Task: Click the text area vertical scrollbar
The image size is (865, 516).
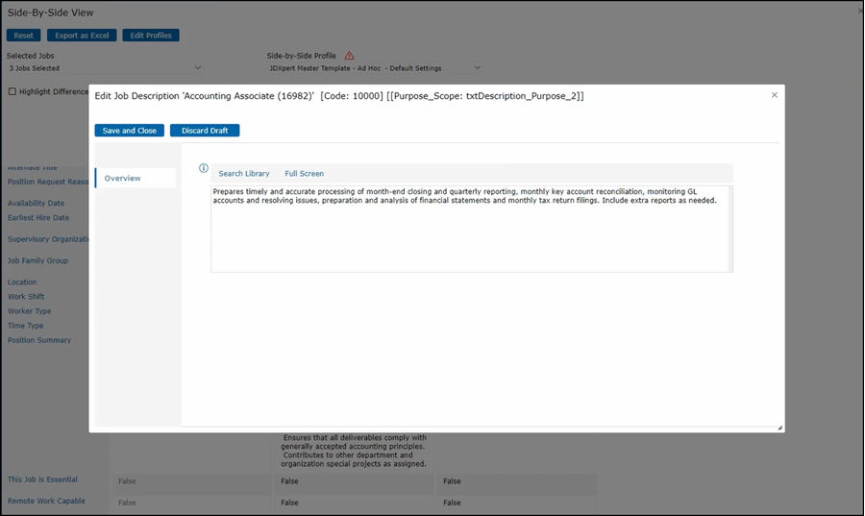Action: 730,229
